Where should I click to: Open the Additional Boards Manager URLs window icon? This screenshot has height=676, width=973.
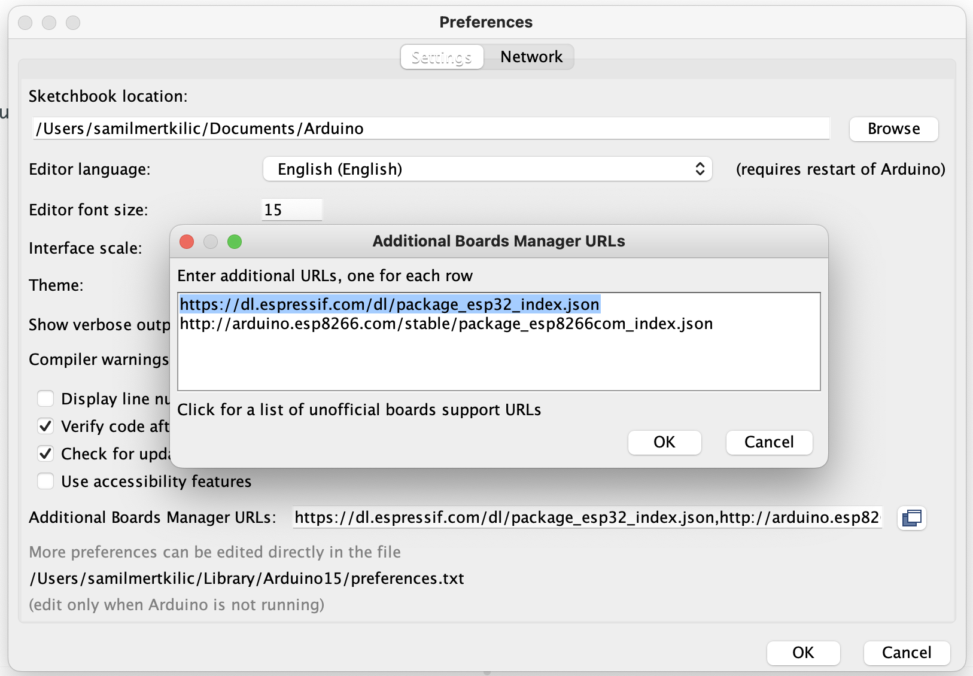pos(912,517)
